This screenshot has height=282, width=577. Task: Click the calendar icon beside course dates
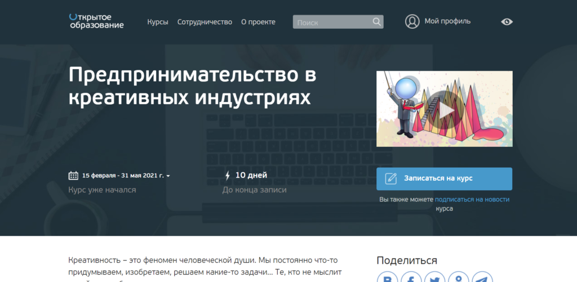(x=73, y=176)
